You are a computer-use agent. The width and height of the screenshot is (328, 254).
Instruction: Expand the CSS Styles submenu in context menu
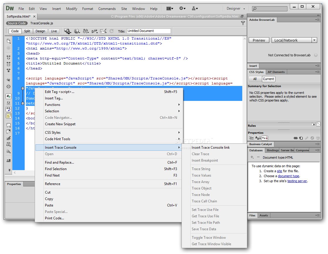tap(109, 133)
